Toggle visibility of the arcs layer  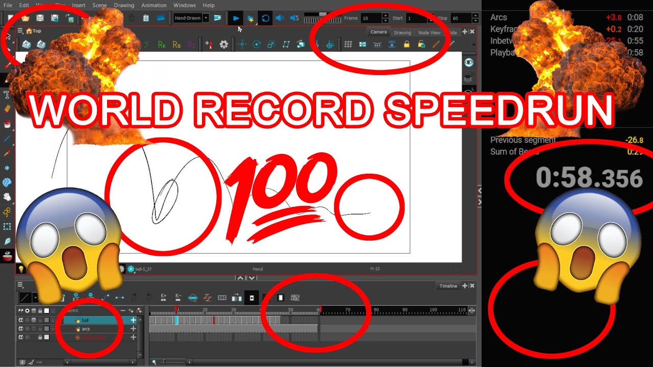point(21,329)
